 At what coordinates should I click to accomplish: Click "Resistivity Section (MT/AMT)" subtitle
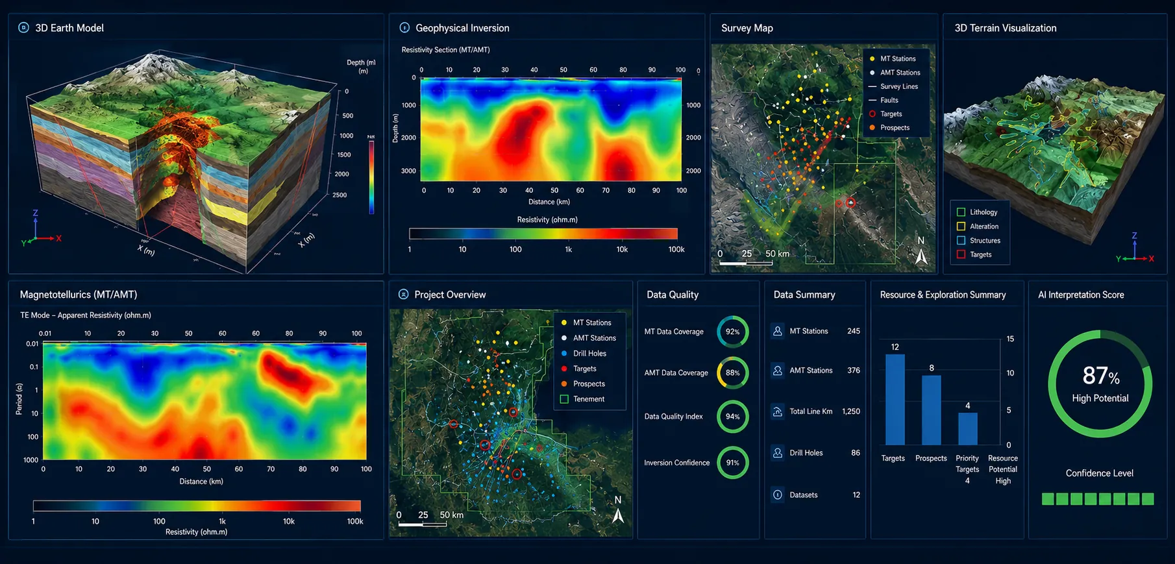pyautogui.click(x=445, y=50)
